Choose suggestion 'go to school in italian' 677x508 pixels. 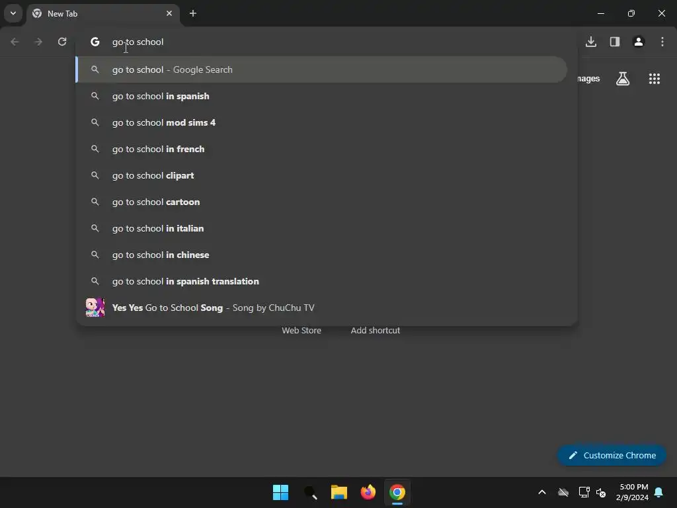[322, 228]
